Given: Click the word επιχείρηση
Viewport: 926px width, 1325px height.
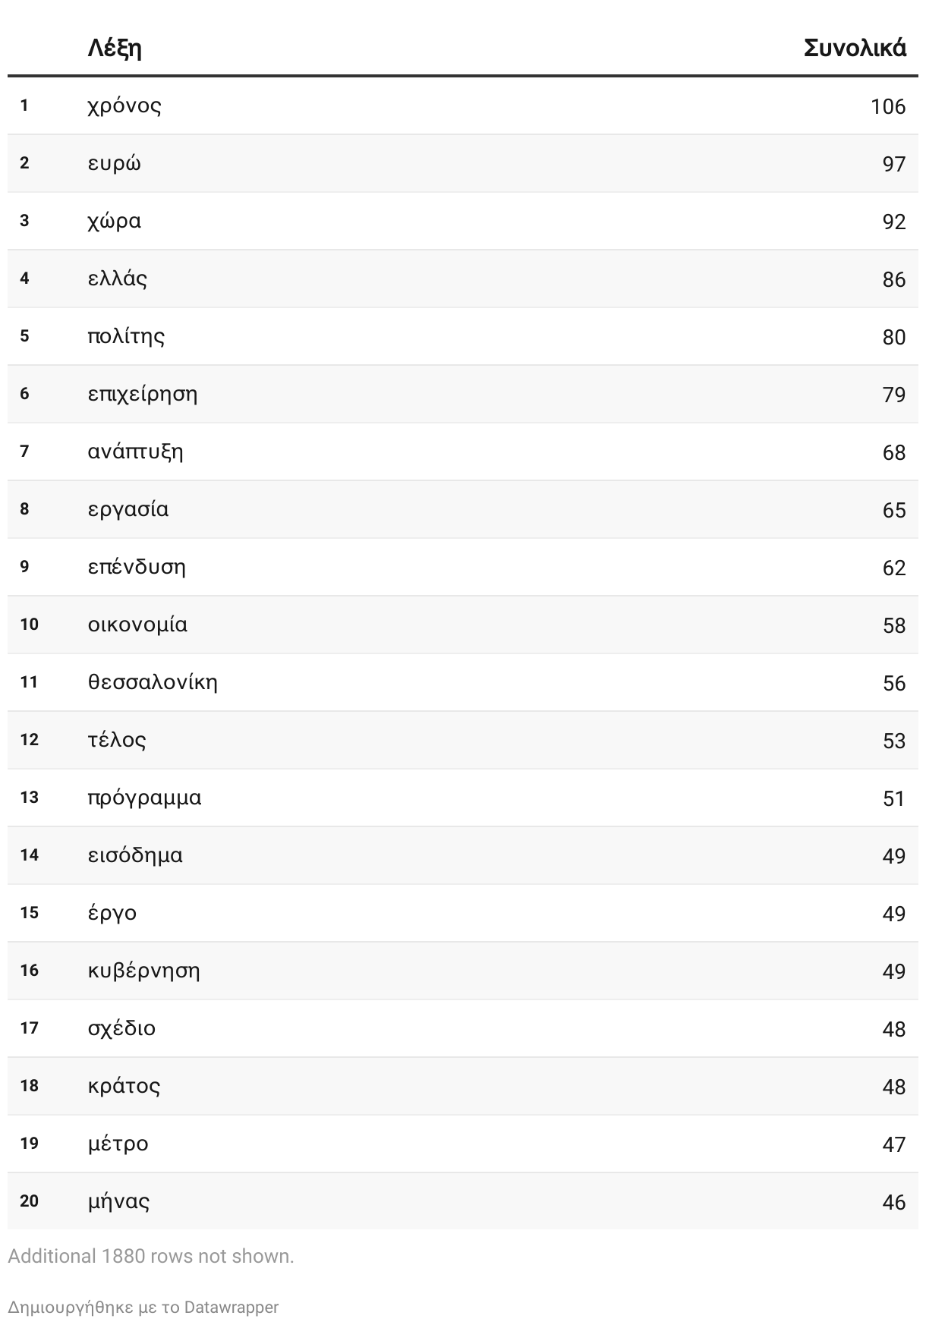Looking at the screenshot, I should click(143, 395).
